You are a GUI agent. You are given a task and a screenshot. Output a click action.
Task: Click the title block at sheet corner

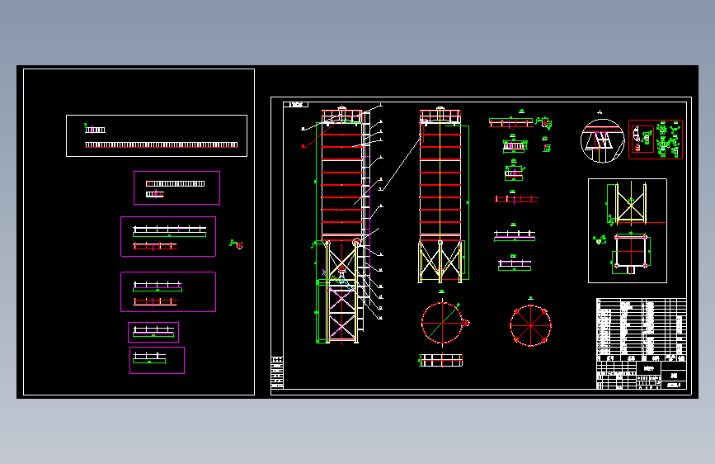641,375
